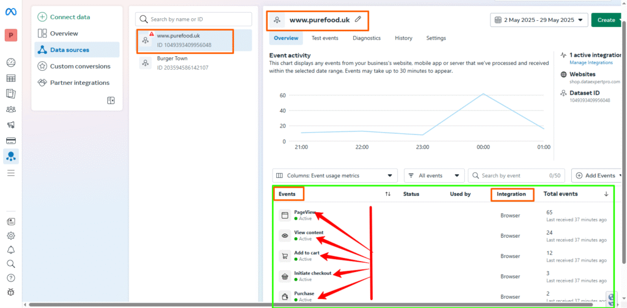Sort by Total events descending arrow
627x308 pixels.
606,194
